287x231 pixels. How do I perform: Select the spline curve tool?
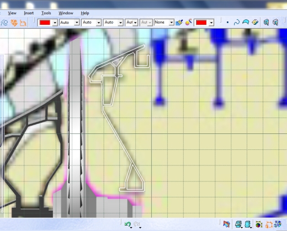237,23
